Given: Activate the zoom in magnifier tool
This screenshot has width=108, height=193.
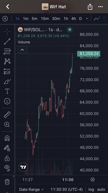Looking at the screenshot, I should click(x=7, y=125).
